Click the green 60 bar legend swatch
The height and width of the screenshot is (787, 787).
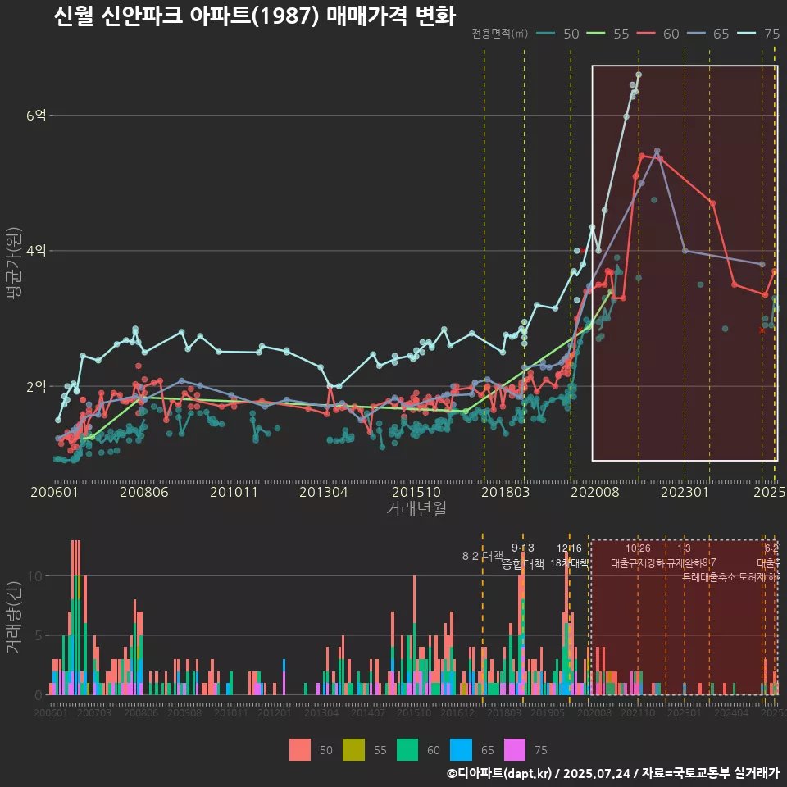407,750
